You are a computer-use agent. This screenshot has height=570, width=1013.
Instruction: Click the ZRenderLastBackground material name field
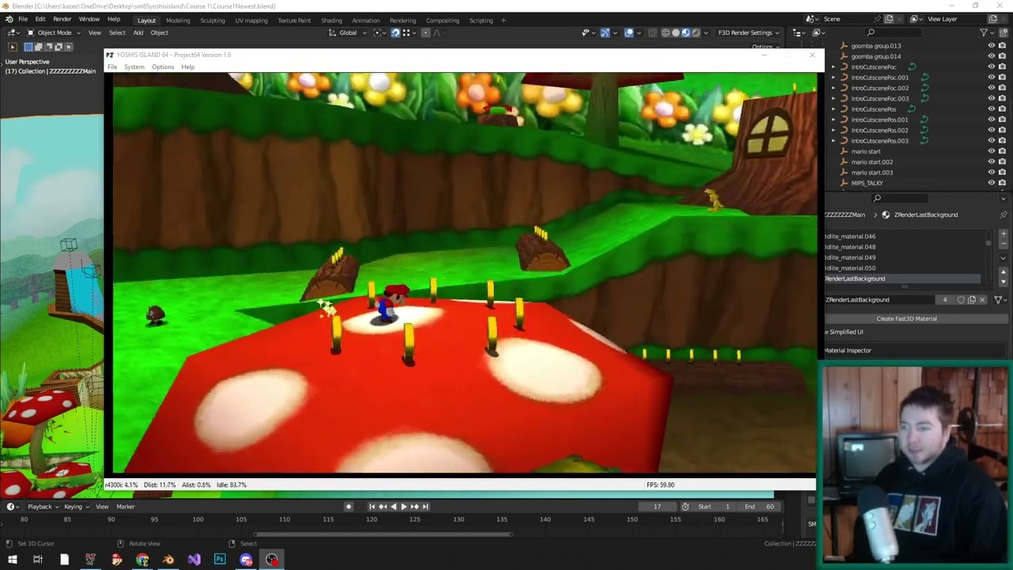[x=878, y=299]
